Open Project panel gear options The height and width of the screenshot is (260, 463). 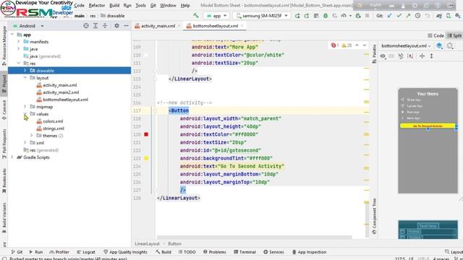[x=116, y=26]
